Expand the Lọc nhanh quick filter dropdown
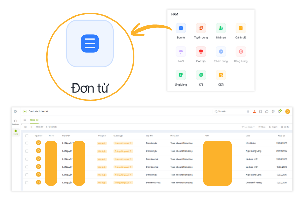 point(248,127)
